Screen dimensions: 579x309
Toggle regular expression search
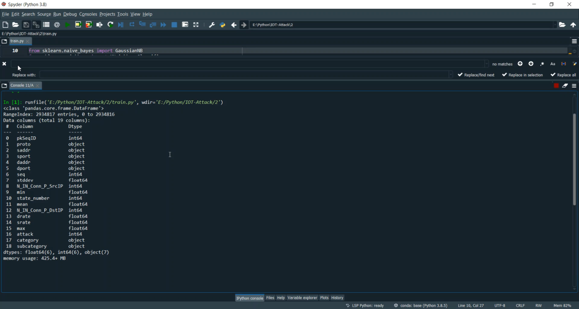pos(542,64)
